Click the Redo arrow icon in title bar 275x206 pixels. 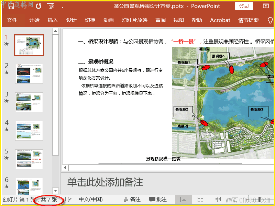tap(38, 7)
